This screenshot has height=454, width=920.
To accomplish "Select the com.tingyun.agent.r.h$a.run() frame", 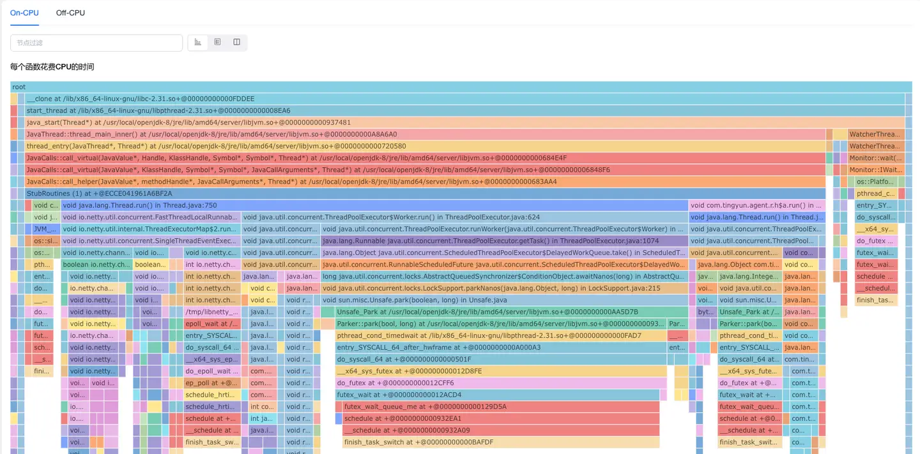I will point(756,205).
